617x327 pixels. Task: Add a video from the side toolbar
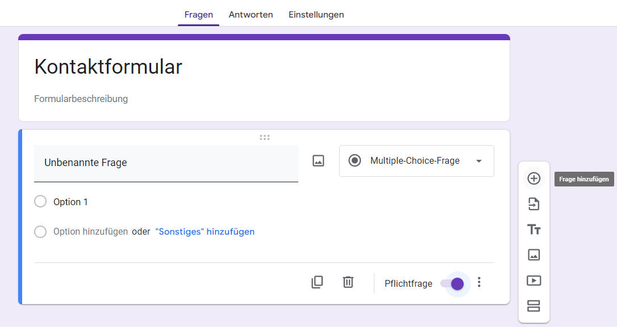[x=533, y=281]
